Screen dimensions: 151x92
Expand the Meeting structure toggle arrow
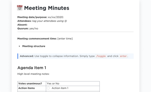19,46
